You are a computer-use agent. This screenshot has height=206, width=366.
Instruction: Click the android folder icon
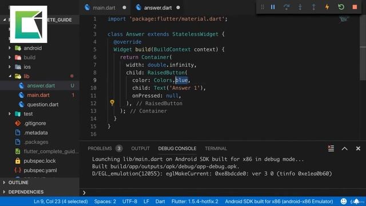[x=18, y=48]
